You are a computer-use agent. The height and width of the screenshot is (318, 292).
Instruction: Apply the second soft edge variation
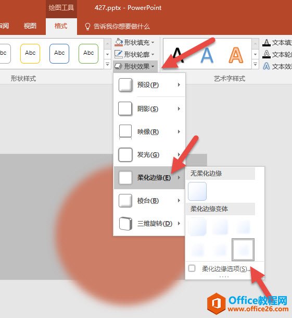click(220, 227)
